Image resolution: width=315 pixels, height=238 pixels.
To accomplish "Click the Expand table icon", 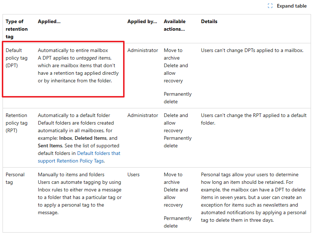I will click(270, 6).
